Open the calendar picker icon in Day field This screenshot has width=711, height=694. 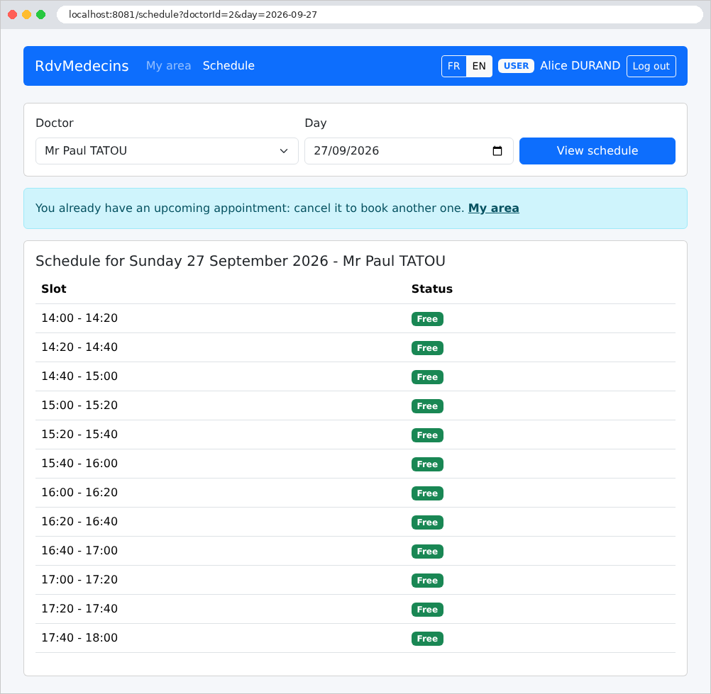[497, 151]
